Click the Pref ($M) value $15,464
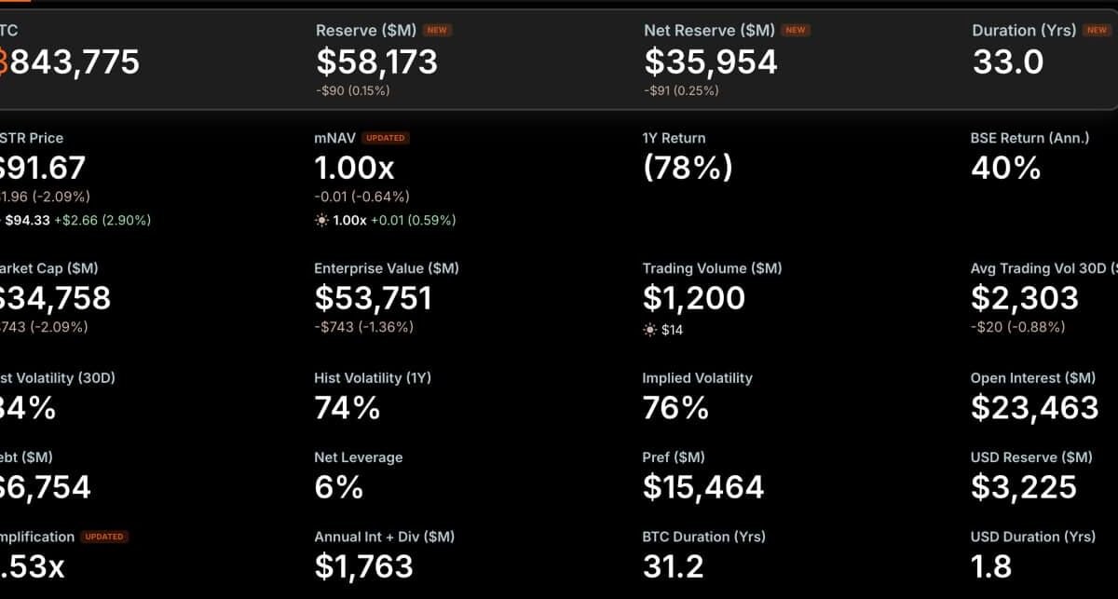Viewport: 1118px width, 599px height. 703,487
